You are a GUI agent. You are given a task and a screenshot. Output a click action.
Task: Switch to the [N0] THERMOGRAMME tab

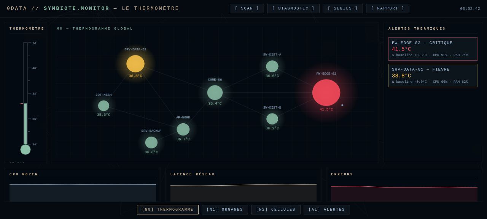tap(168, 210)
